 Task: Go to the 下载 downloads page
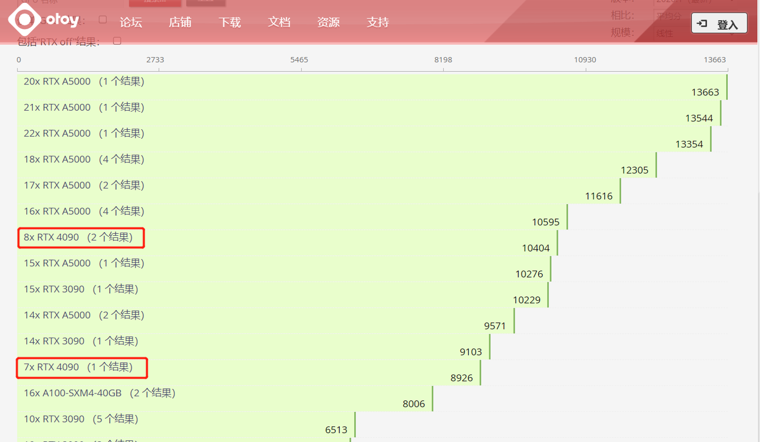click(230, 22)
